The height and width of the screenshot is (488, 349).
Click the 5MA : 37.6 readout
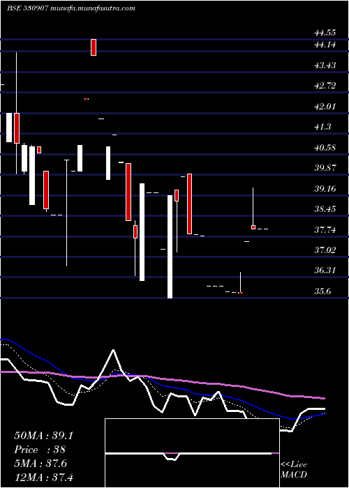pyautogui.click(x=40, y=464)
